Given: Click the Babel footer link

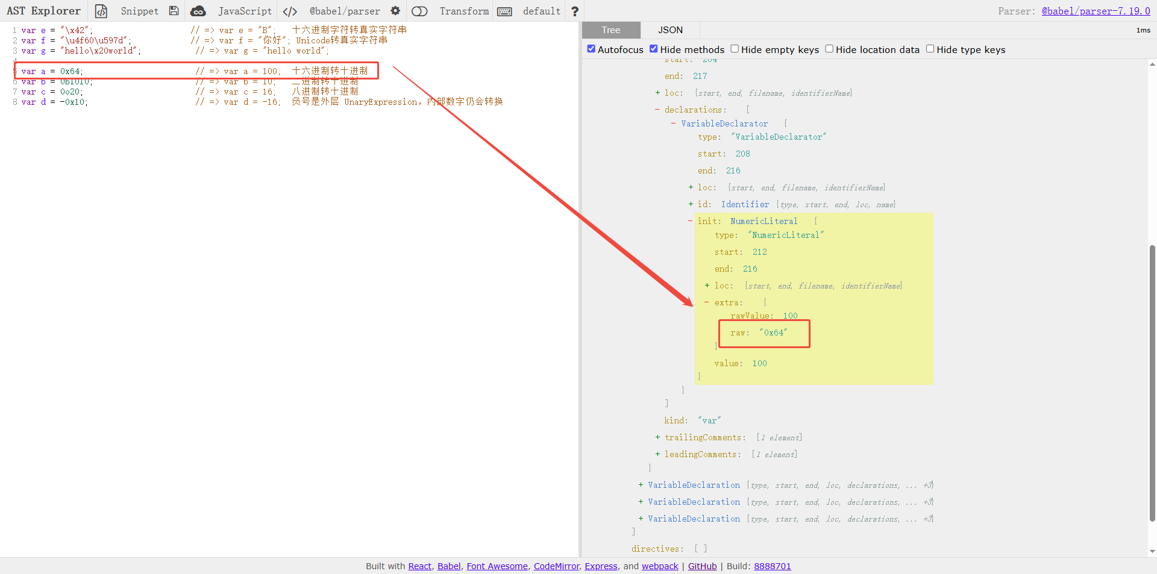Looking at the screenshot, I should 449,566.
